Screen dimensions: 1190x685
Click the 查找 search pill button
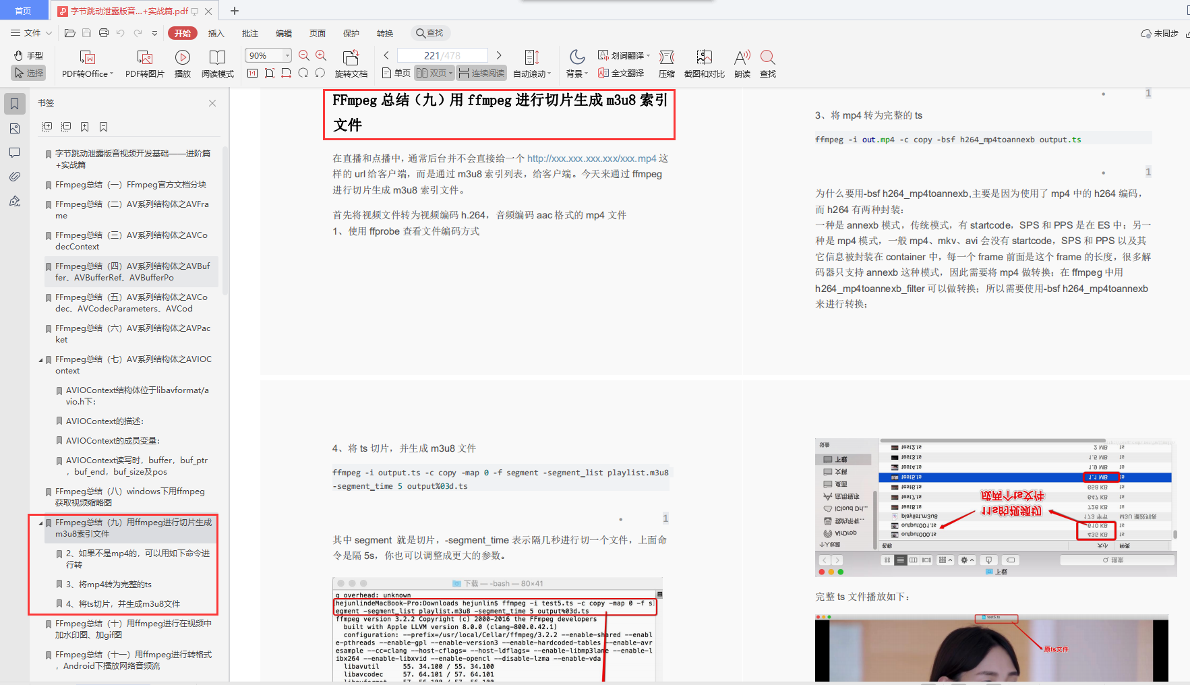coord(430,33)
